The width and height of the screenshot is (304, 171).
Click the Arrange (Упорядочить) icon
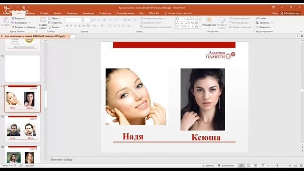coord(209,19)
